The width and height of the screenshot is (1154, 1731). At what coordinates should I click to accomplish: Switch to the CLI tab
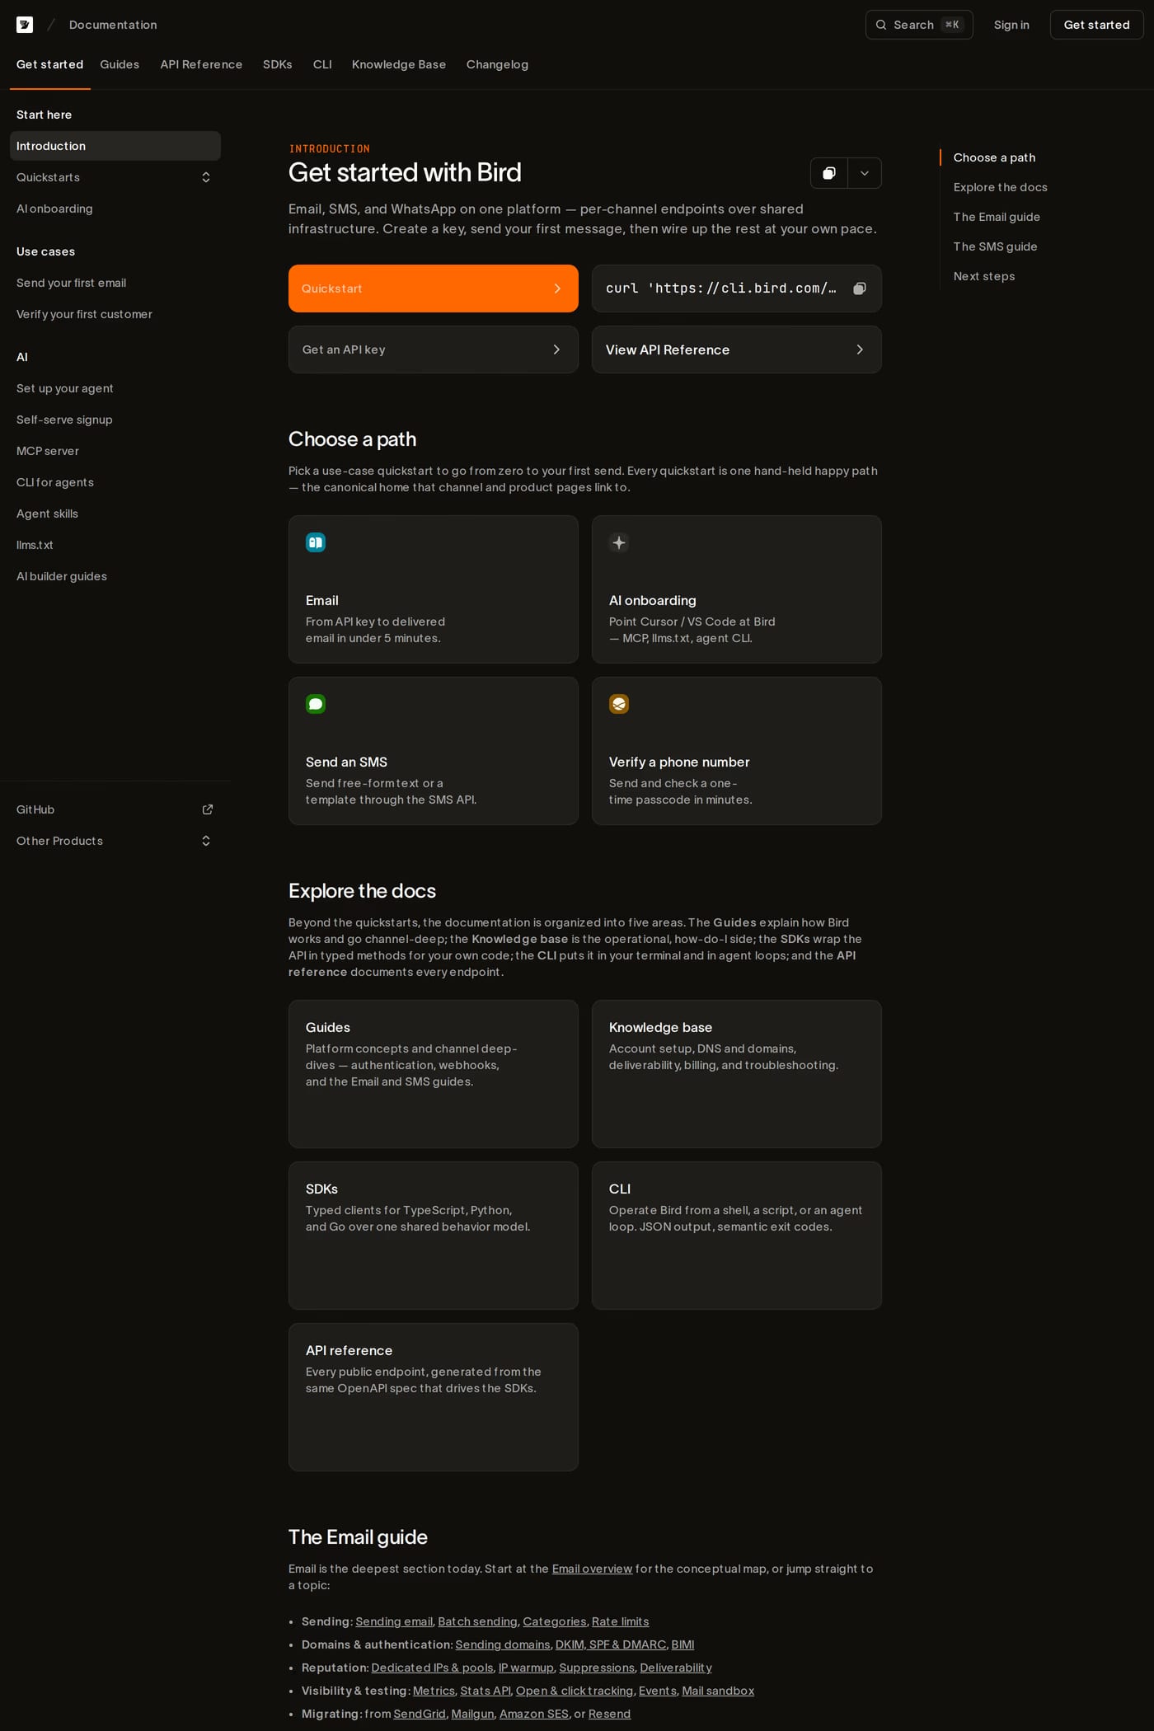pos(322,64)
